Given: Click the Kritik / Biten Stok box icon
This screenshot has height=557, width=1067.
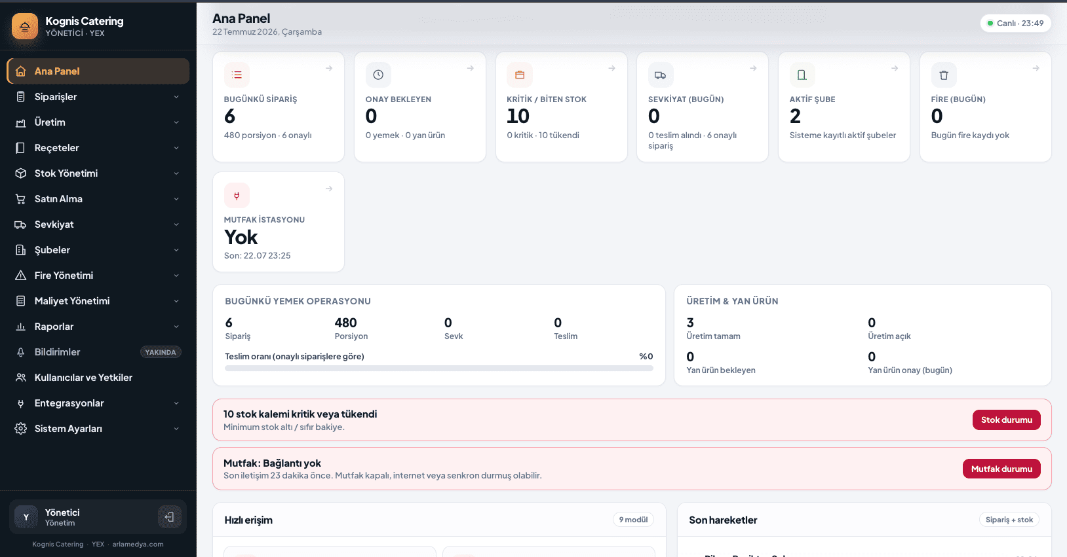Looking at the screenshot, I should pyautogui.click(x=520, y=75).
